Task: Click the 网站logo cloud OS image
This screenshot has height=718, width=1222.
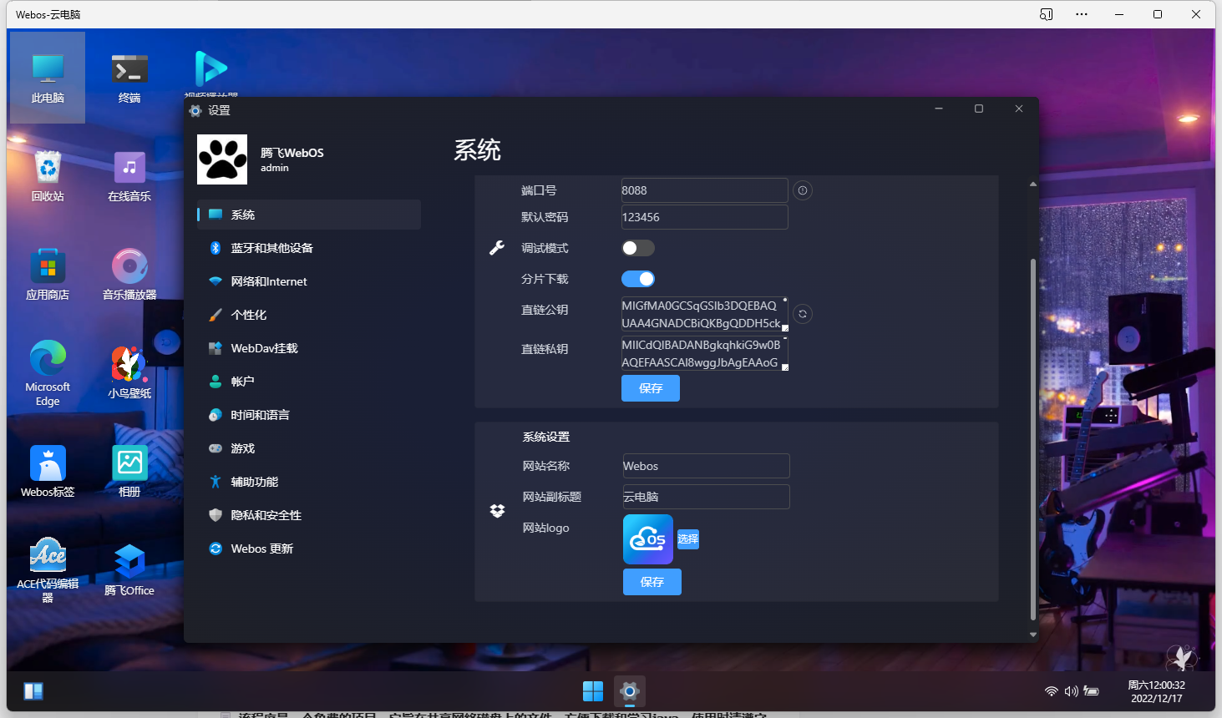Action: pos(648,539)
